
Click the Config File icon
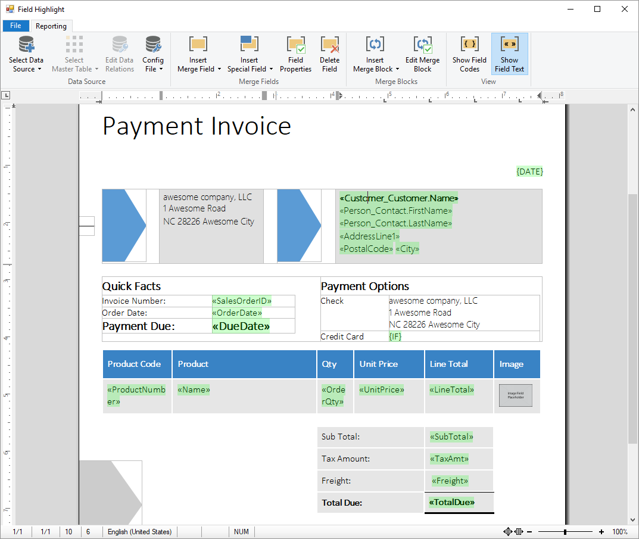[153, 45]
